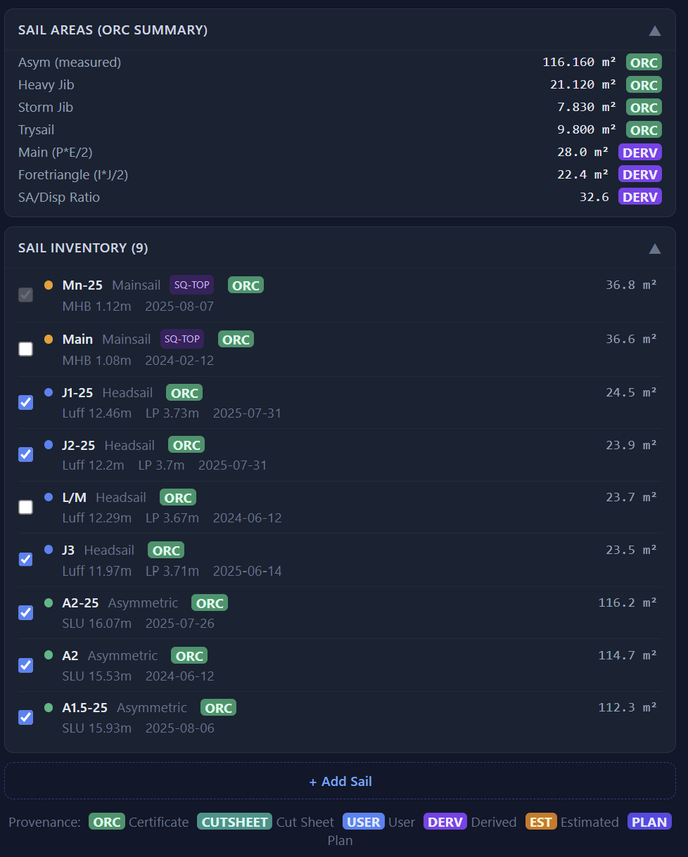Click the CUTSHEET badge in the provenance legend
This screenshot has height=857, width=688.
coord(234,821)
